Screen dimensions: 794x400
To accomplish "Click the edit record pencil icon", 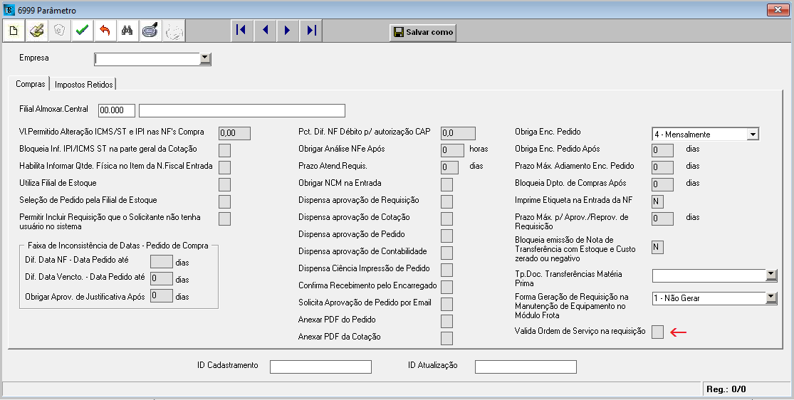I will pyautogui.click(x=36, y=31).
